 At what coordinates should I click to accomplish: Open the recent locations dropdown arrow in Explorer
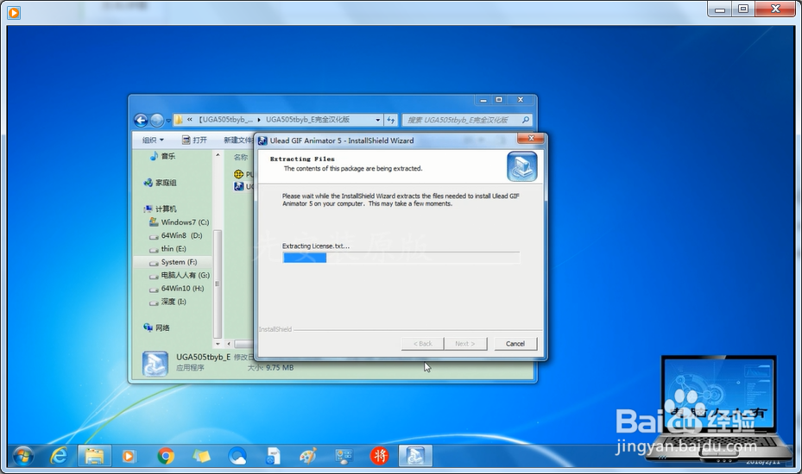(168, 121)
